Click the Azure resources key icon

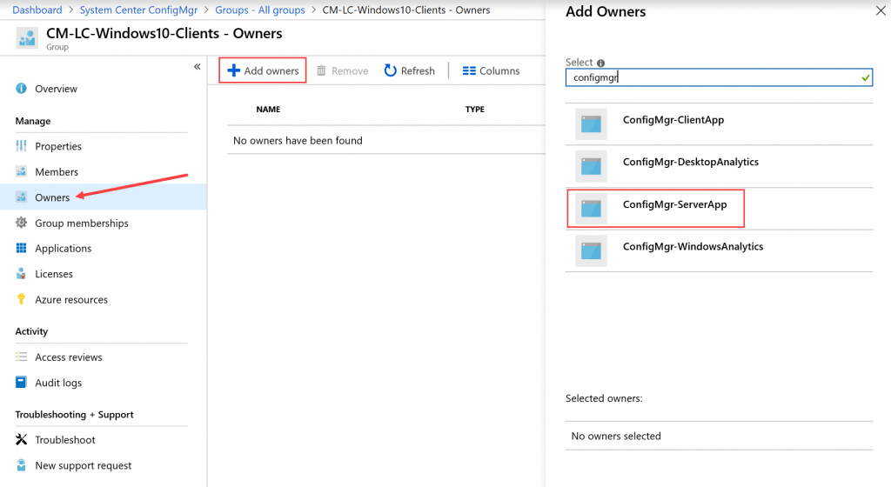tap(21, 299)
